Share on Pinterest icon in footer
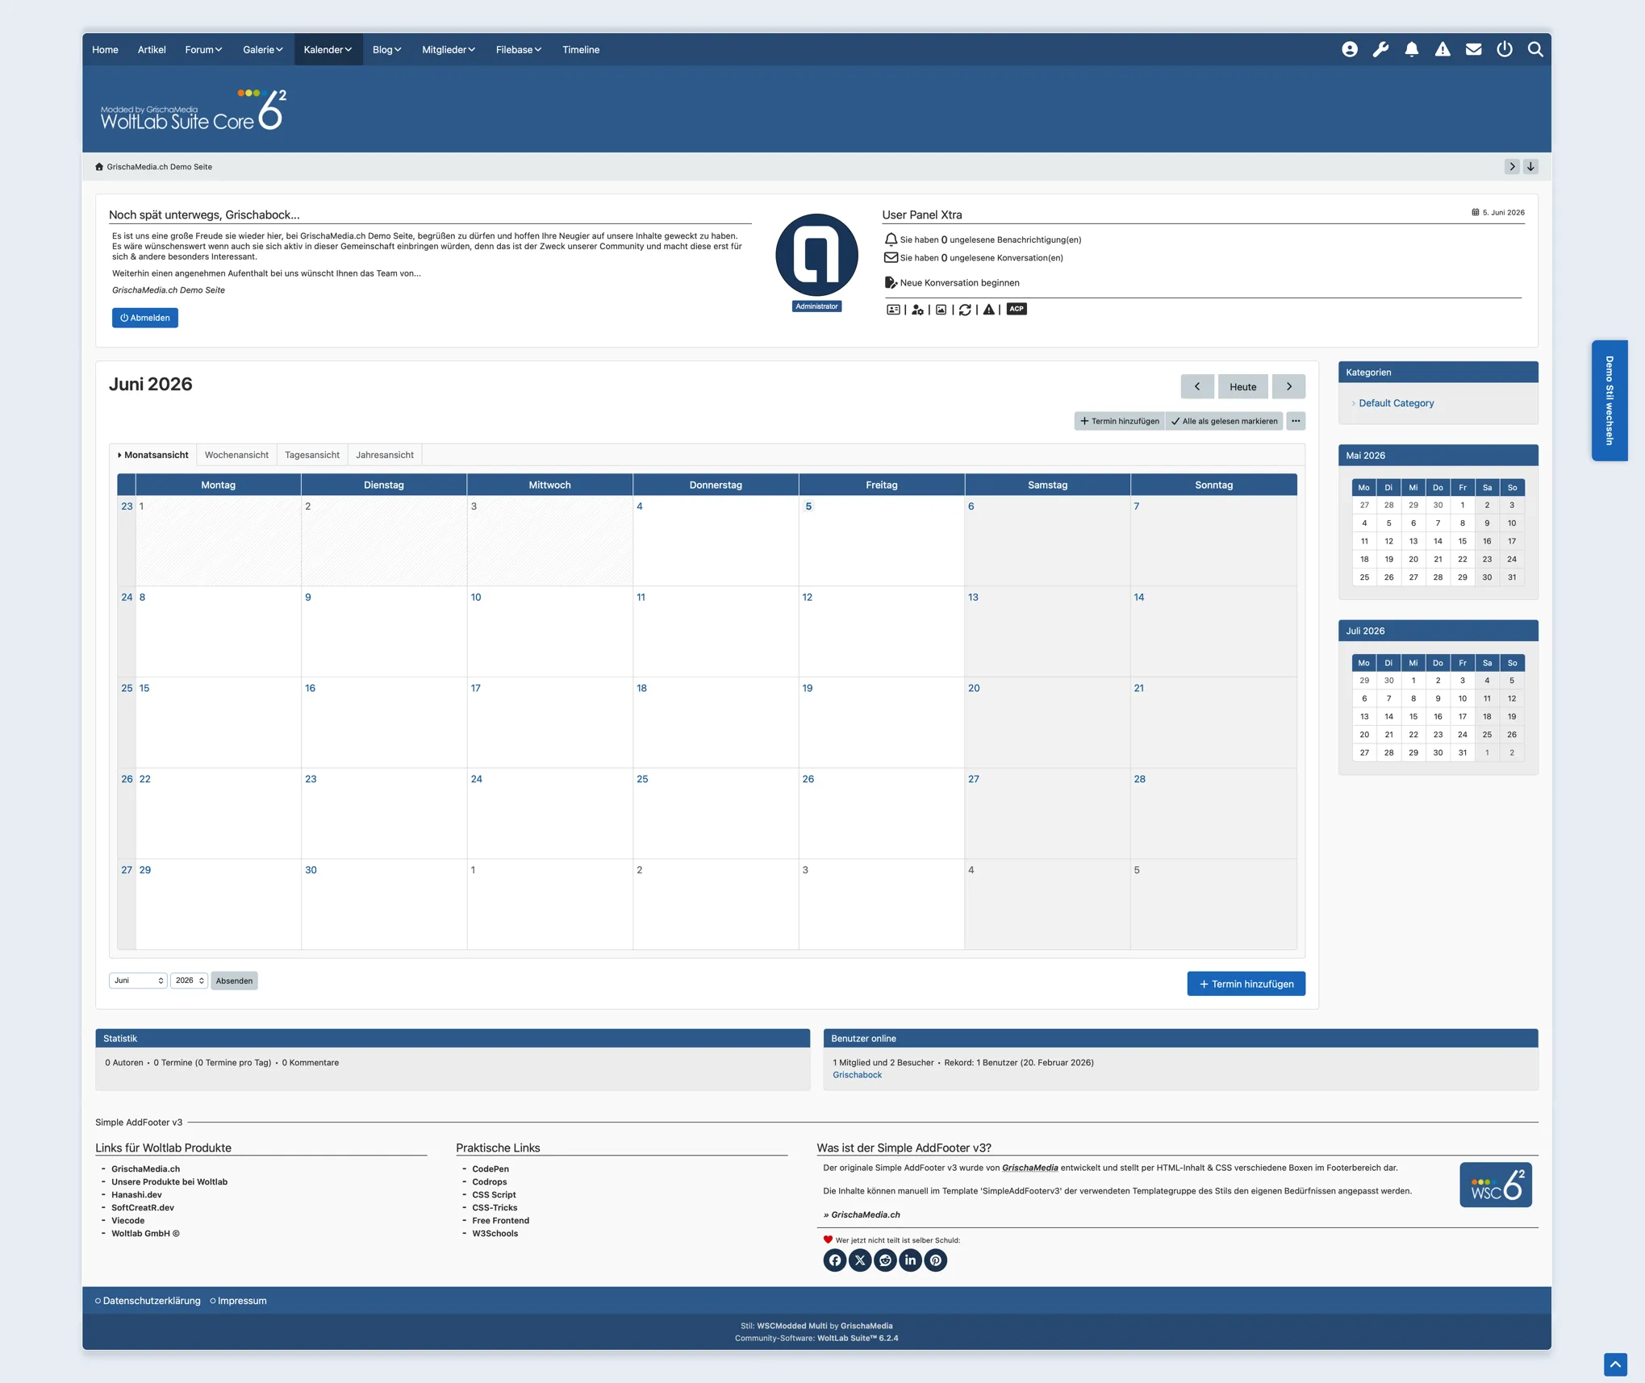 point(935,1260)
